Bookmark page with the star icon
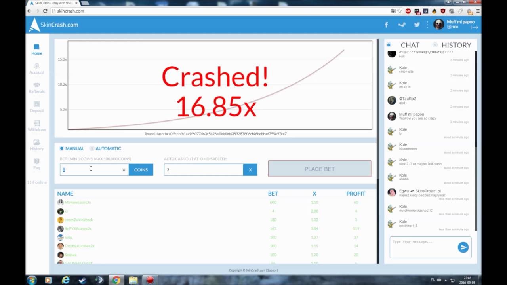 click(x=400, y=11)
